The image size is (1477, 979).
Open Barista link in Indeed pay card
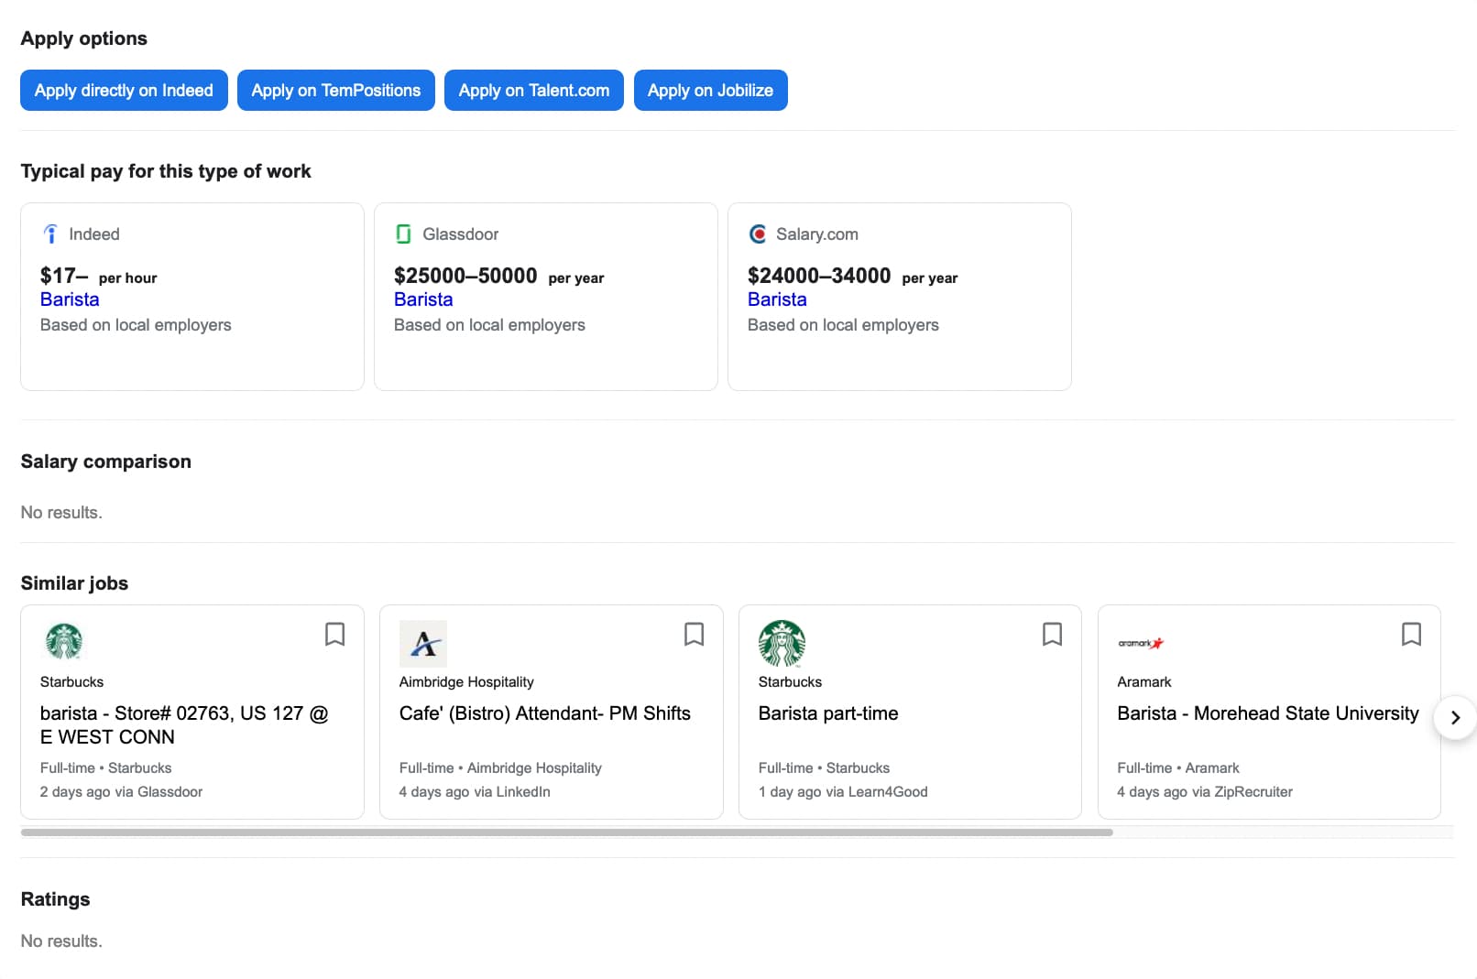(70, 299)
